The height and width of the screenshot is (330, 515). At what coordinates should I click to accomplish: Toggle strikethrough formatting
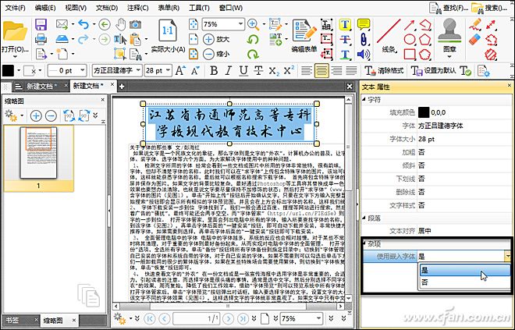[258, 70]
